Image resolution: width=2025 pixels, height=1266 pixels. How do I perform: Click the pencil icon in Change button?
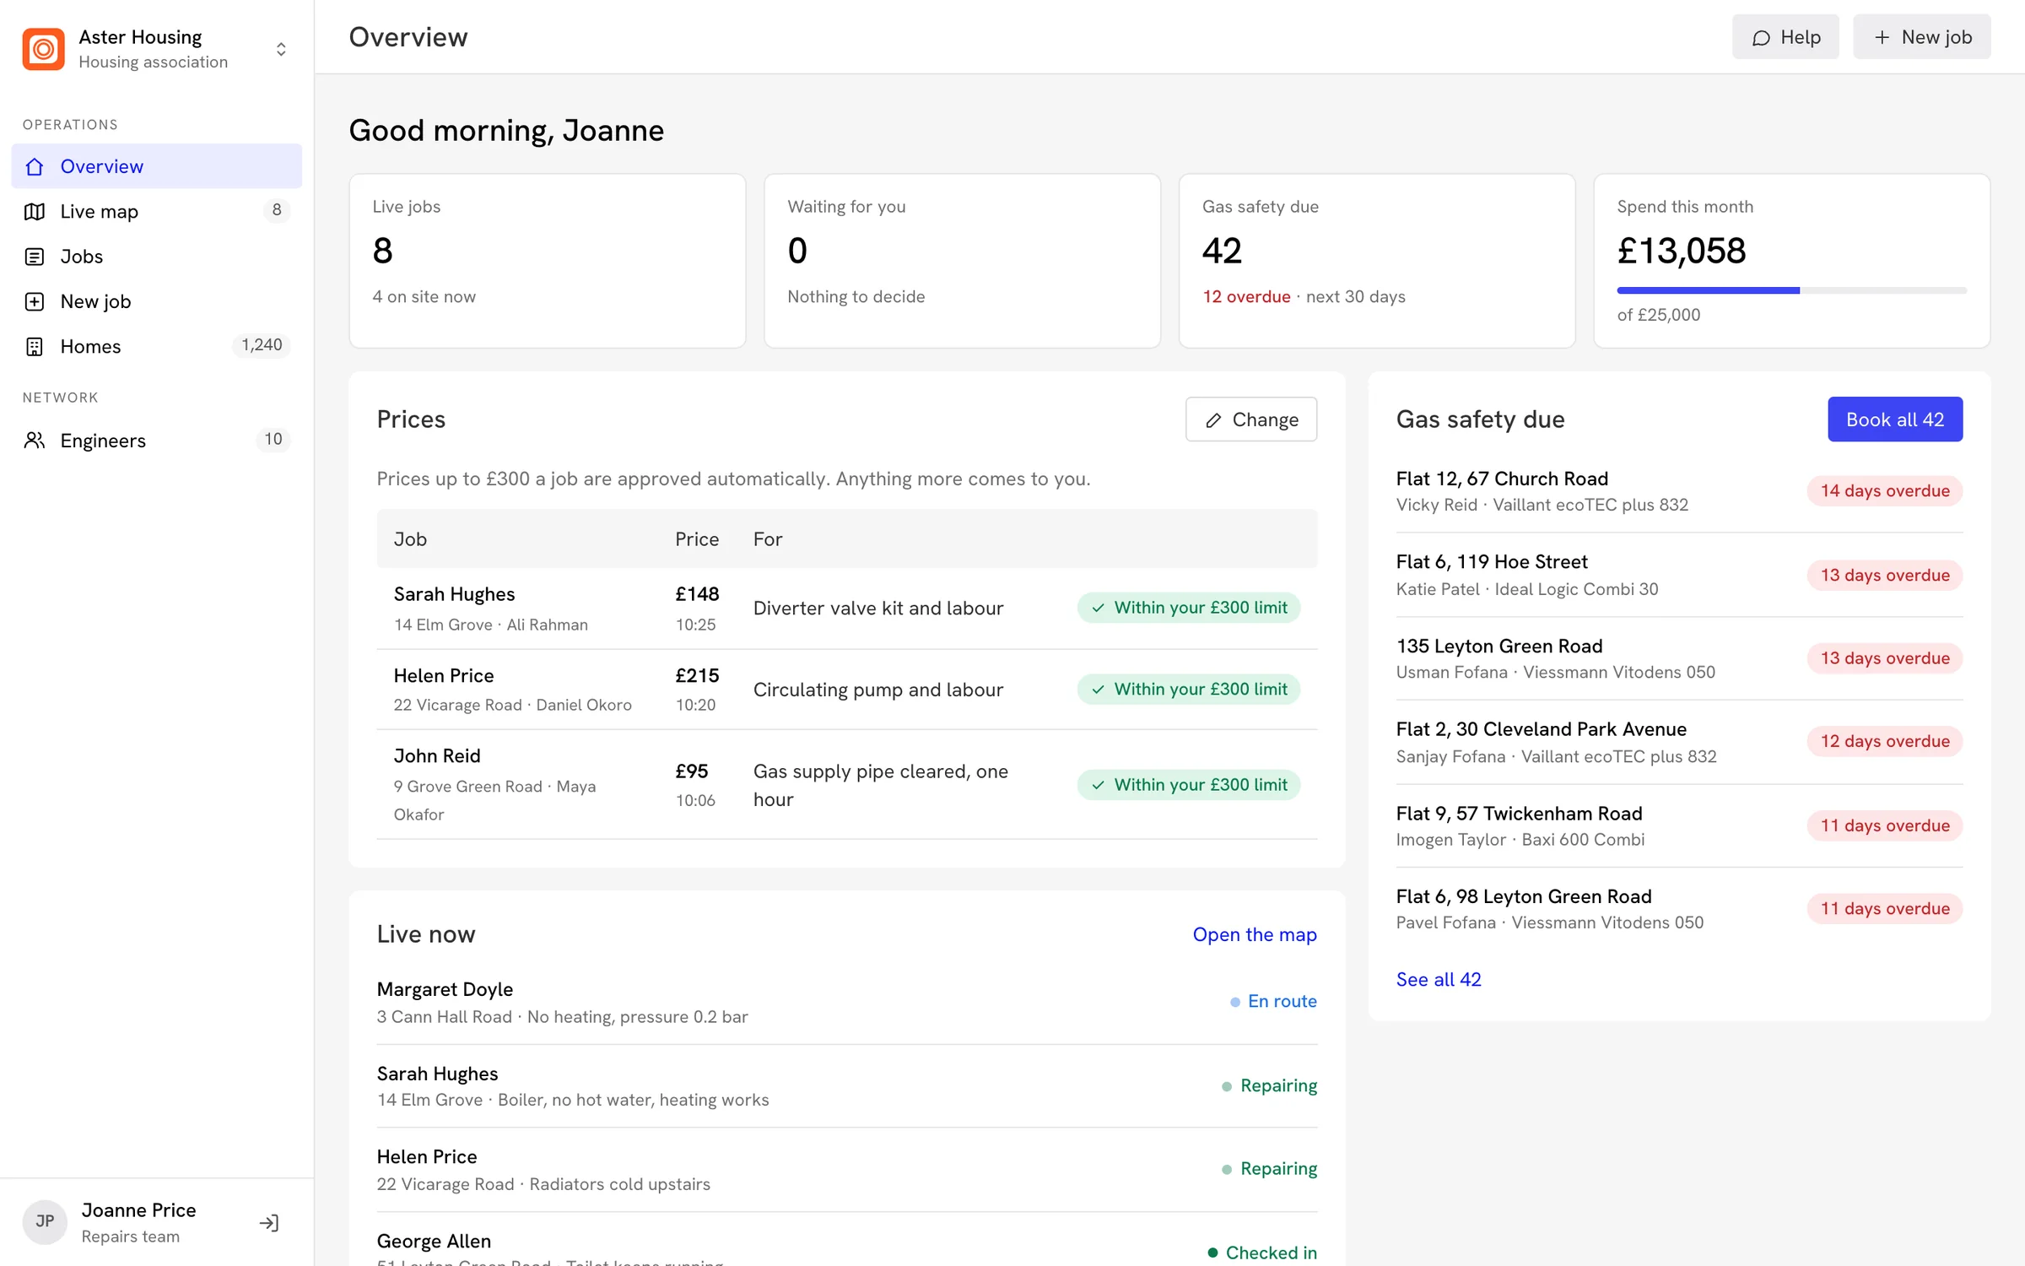(x=1213, y=419)
